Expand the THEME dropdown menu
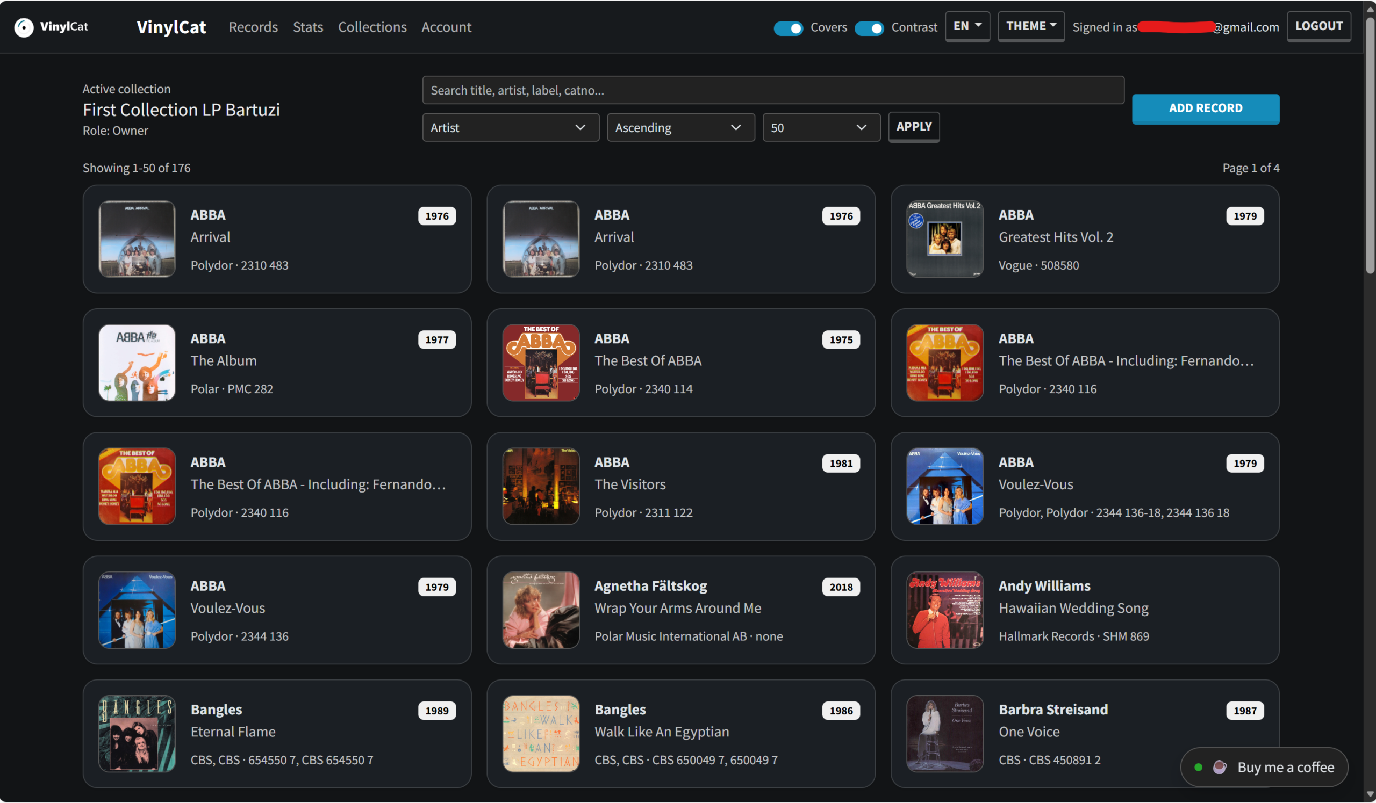The image size is (1376, 803). tap(1030, 26)
